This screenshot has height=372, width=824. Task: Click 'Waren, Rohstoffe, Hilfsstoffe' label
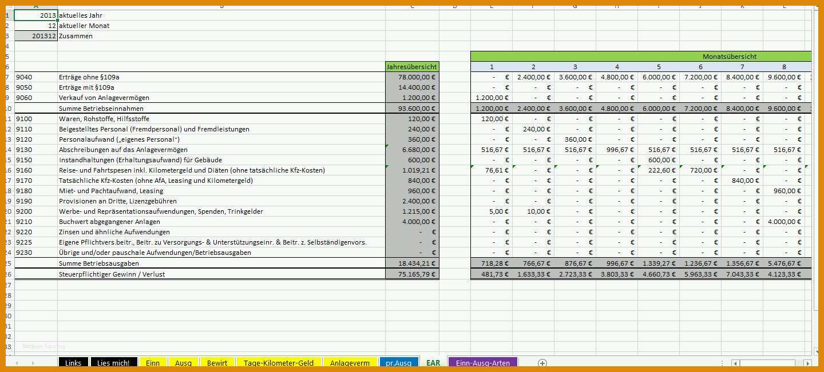click(104, 119)
